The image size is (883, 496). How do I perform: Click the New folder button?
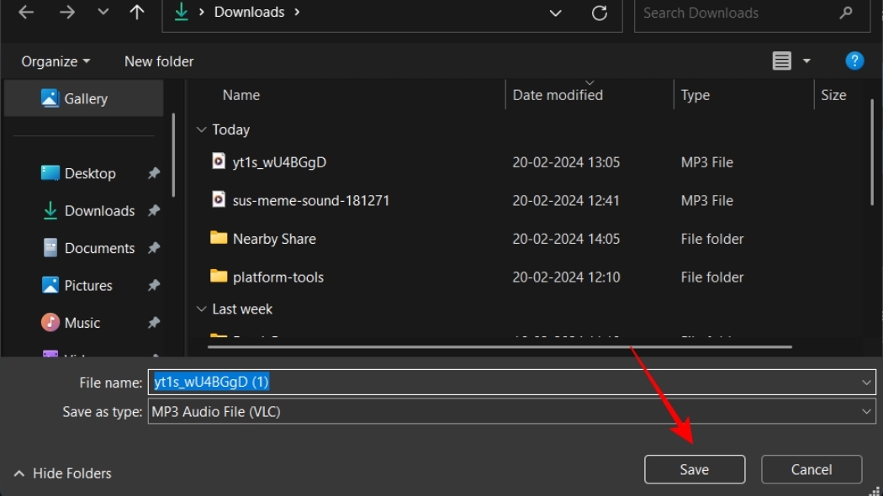[159, 61]
